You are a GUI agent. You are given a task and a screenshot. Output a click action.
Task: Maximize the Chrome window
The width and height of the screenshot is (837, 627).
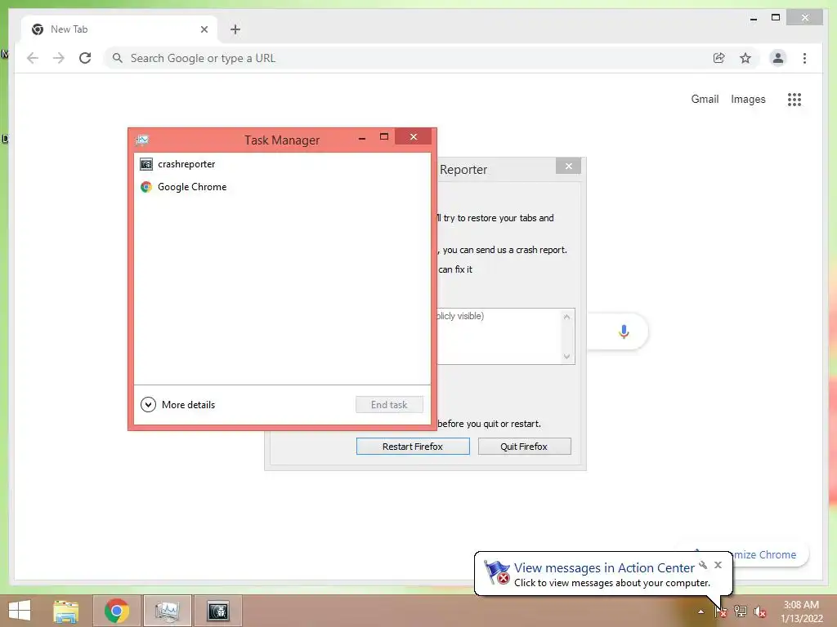coord(776,18)
